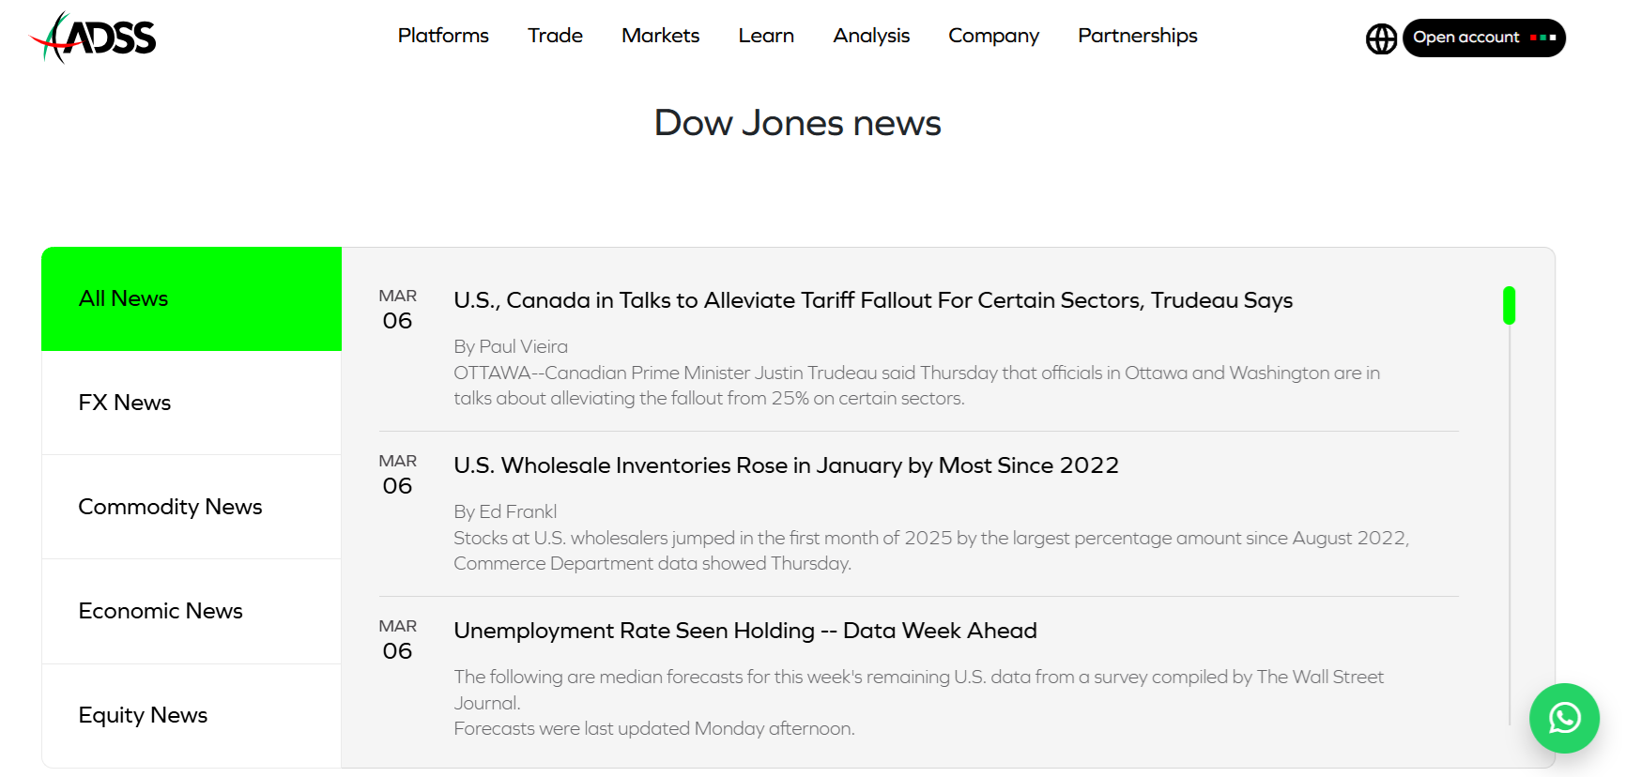This screenshot has width=1641, height=777.
Task: Open the Trade menu
Action: [555, 36]
